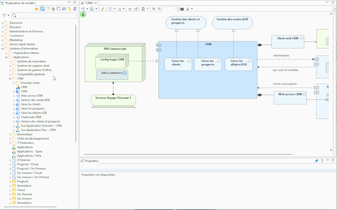Viewport: 337px width, 210px height.
Task: Select Gestion des ventes B2B tree item
Action: [35, 100]
